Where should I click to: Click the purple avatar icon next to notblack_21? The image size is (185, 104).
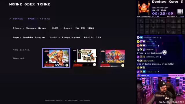click(138, 57)
